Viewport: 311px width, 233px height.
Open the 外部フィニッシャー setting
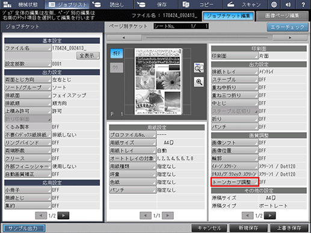(x=28, y=166)
